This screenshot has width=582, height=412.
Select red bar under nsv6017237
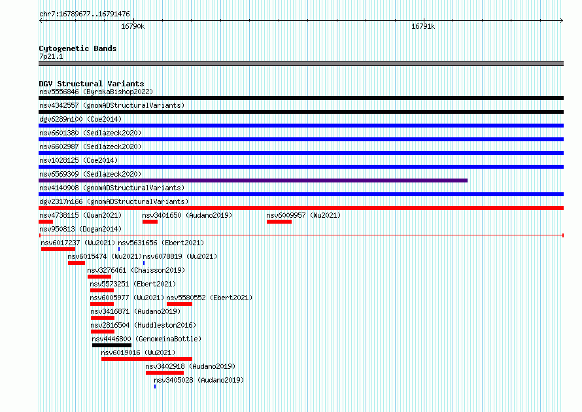click(x=58, y=249)
